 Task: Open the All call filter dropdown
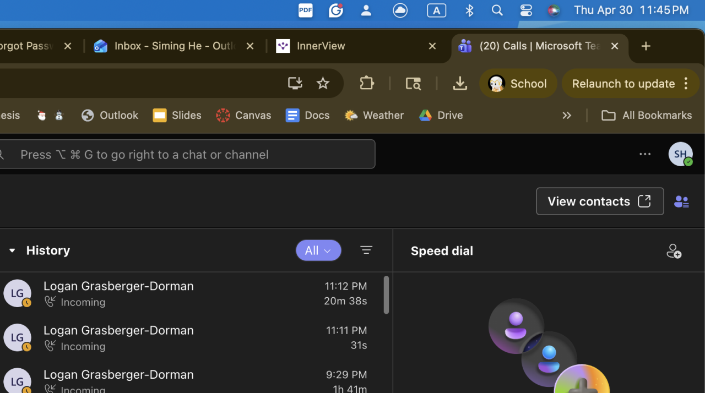pyautogui.click(x=318, y=250)
